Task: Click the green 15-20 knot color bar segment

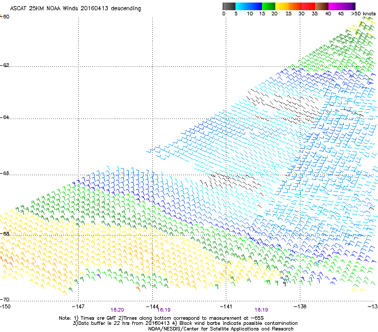Action: (x=269, y=6)
